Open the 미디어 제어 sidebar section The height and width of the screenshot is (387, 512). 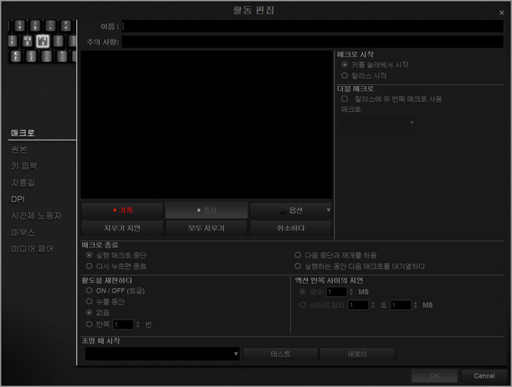[x=32, y=249]
